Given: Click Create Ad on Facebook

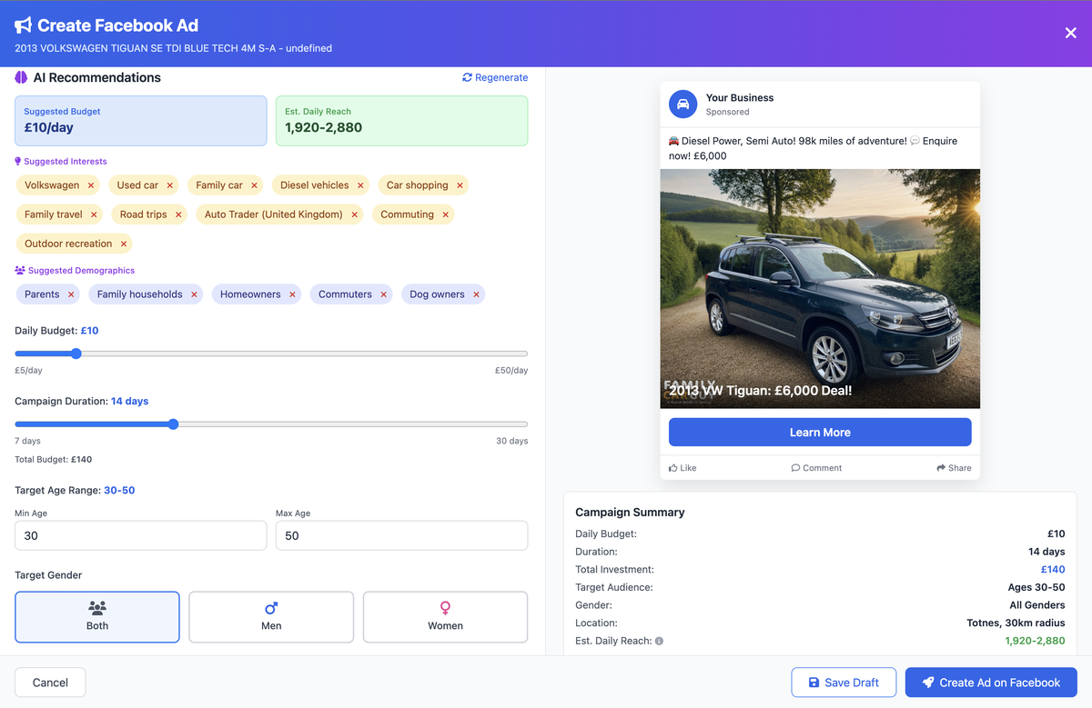Looking at the screenshot, I should point(991,682).
